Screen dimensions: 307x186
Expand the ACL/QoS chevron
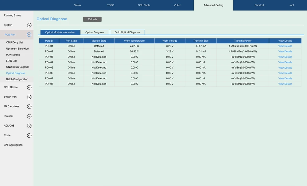29,126
